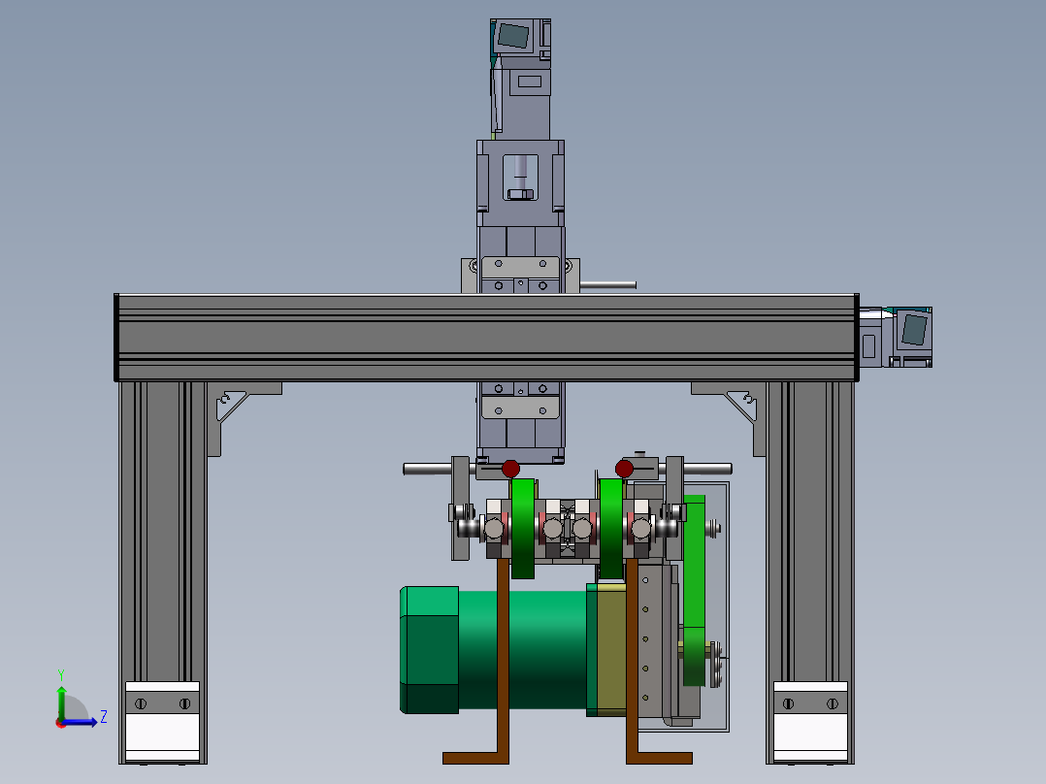Image resolution: width=1046 pixels, height=784 pixels.
Task: Select the green drive belt
Action: click(x=695, y=591)
